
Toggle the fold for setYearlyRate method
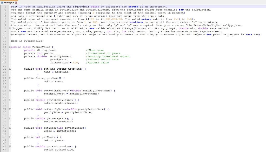[x=10, y=109]
